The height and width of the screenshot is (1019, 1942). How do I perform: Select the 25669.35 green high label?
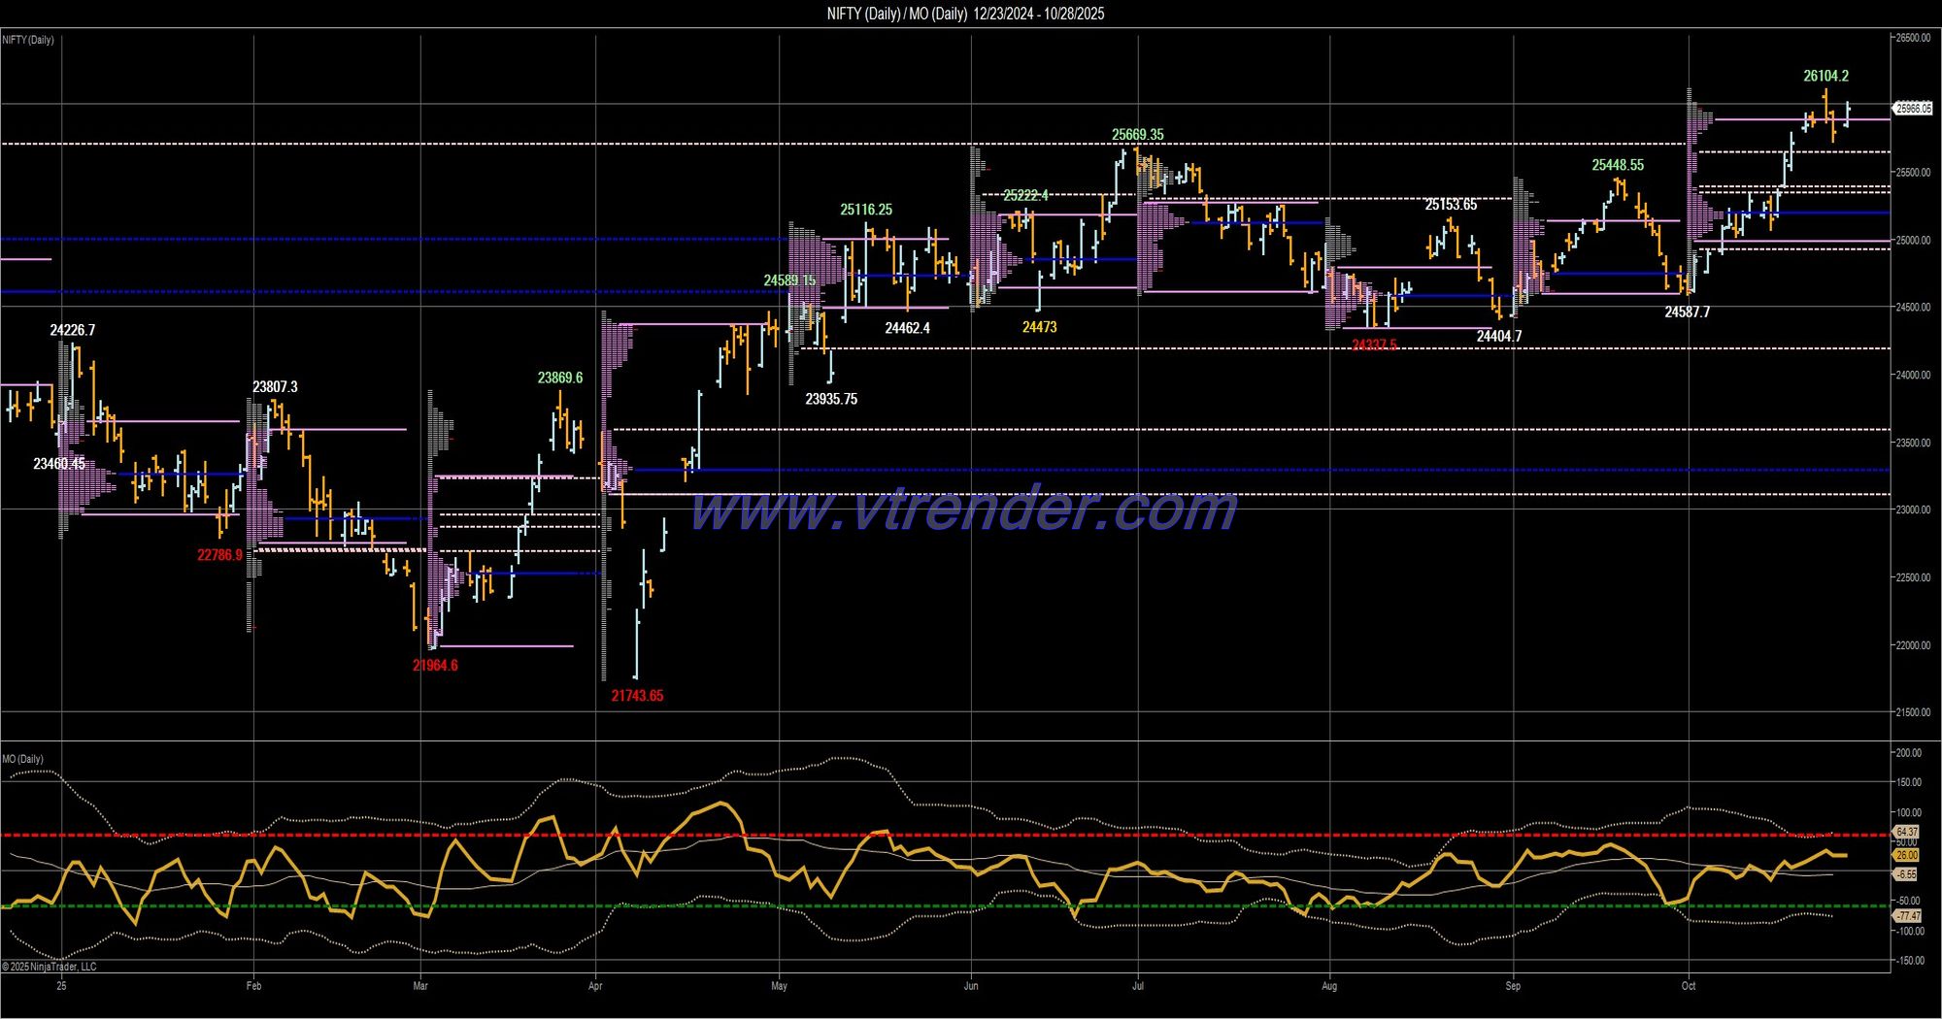click(1137, 135)
